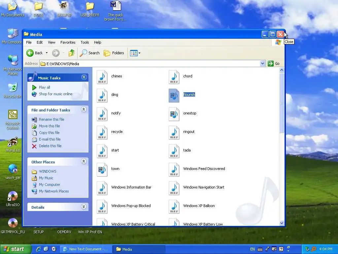
Task: Open My Computer link in Other Places
Action: (50, 185)
